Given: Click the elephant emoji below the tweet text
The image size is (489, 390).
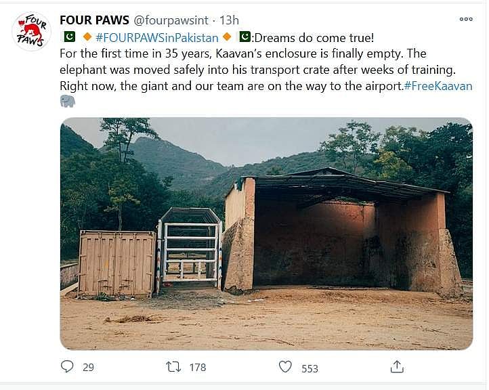Looking at the screenshot, I should point(68,102).
